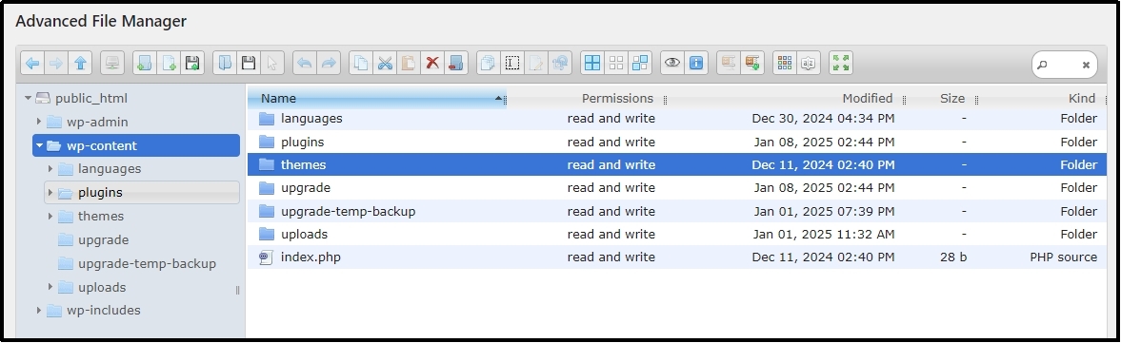This screenshot has width=1121, height=343.
Task: Click the select none icon
Action: [x=615, y=63]
